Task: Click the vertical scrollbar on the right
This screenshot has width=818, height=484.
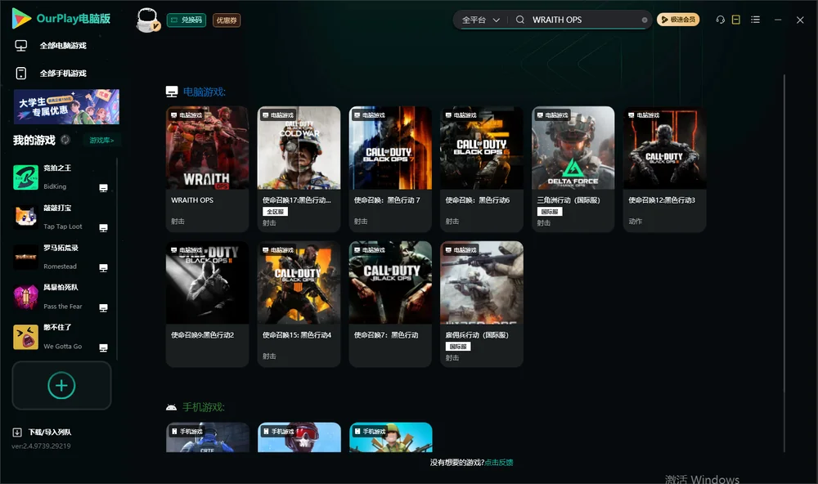Action: (784, 263)
